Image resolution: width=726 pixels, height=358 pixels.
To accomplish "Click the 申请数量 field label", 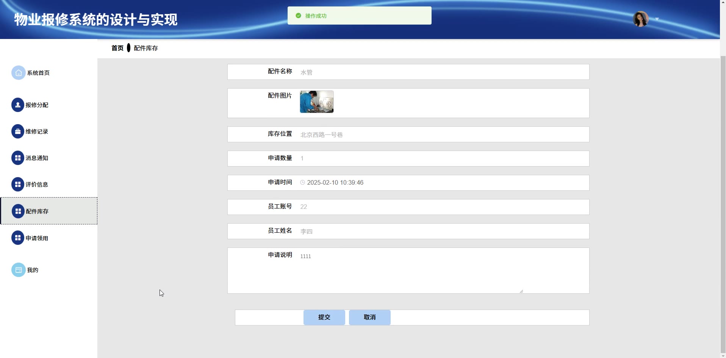I will [280, 158].
